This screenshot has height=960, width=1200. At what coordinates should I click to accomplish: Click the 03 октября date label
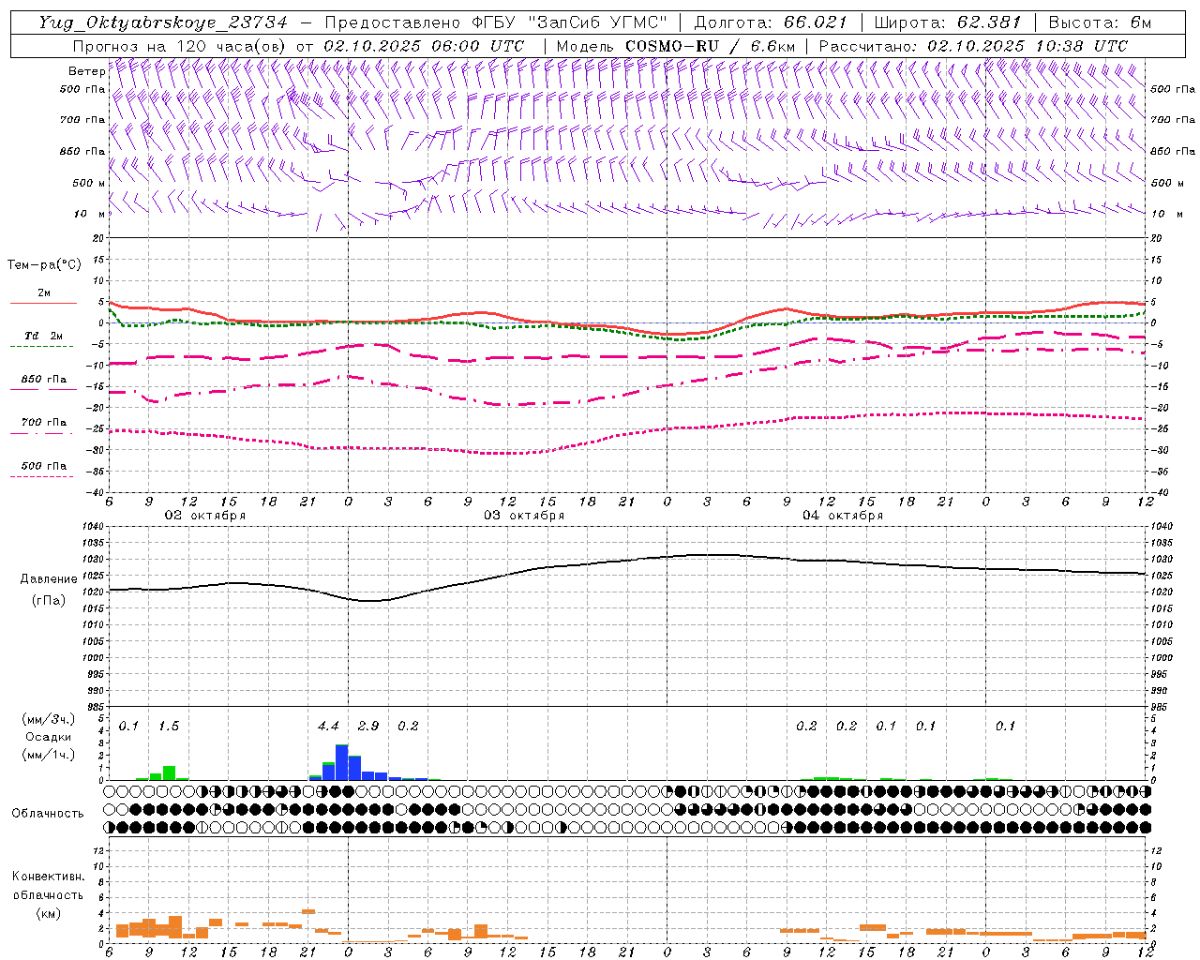(x=524, y=516)
